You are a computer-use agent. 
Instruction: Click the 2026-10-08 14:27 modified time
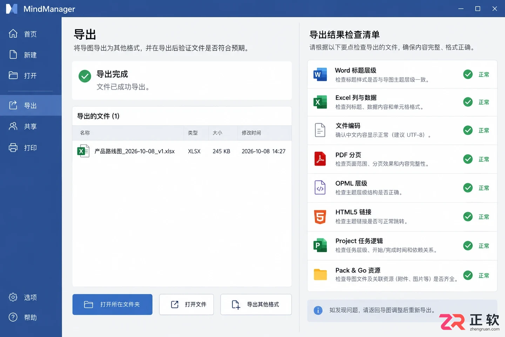[263, 151]
